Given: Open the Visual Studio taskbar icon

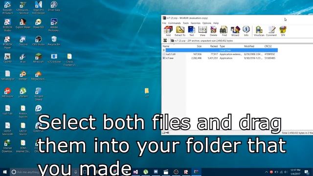Looking at the screenshot, I should (136, 172).
